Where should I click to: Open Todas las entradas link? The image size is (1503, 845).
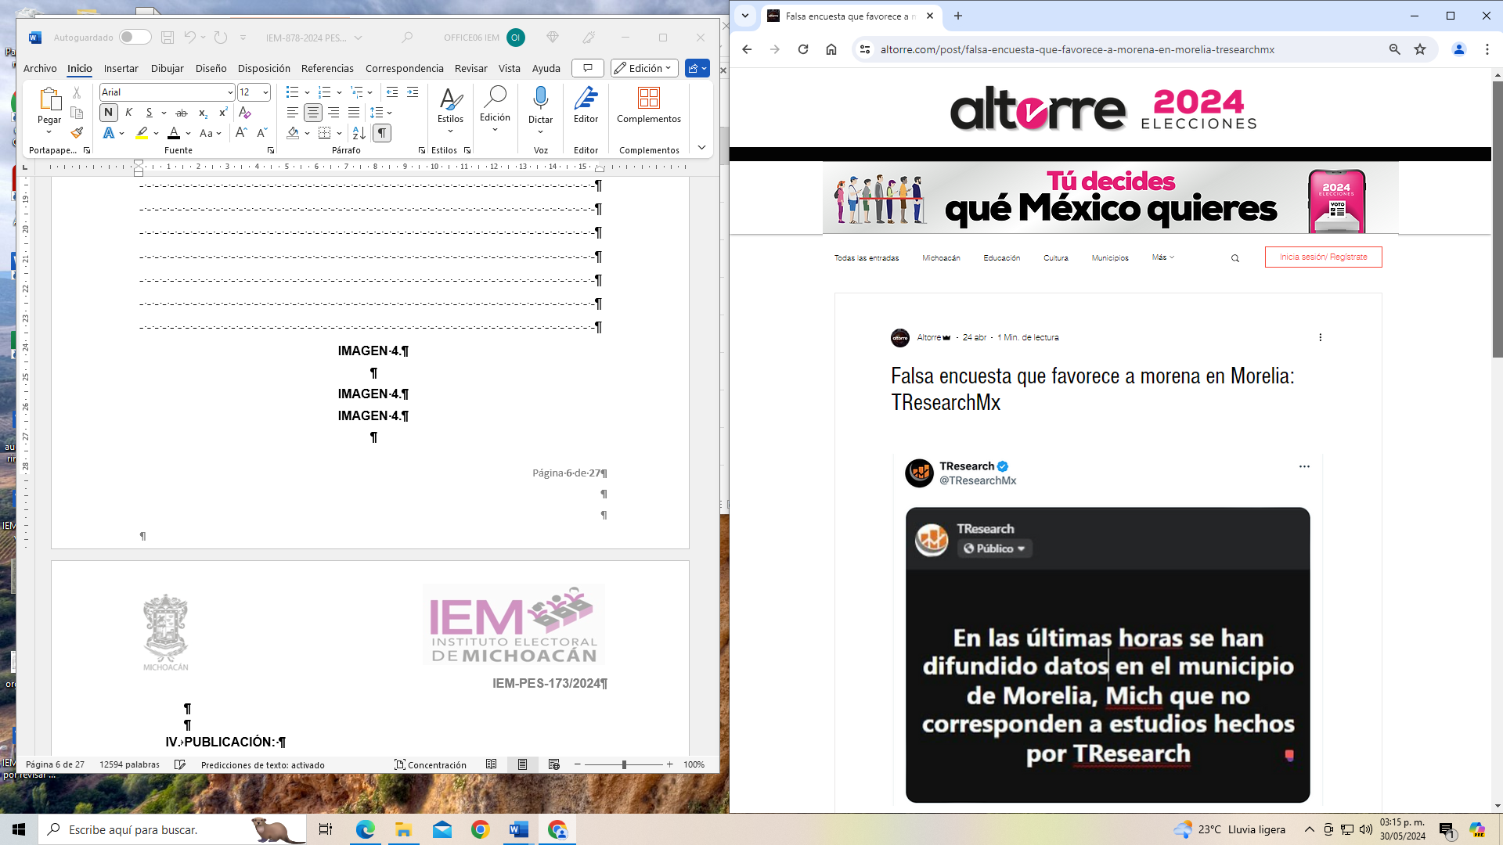click(x=866, y=257)
